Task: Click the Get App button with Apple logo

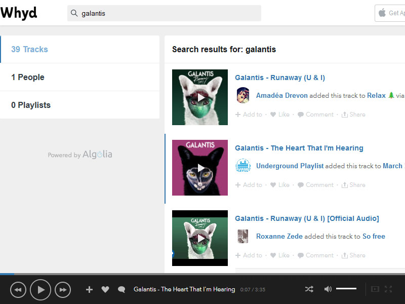Action: [x=390, y=13]
